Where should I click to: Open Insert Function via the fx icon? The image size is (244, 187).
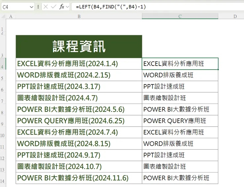tap(62, 7)
